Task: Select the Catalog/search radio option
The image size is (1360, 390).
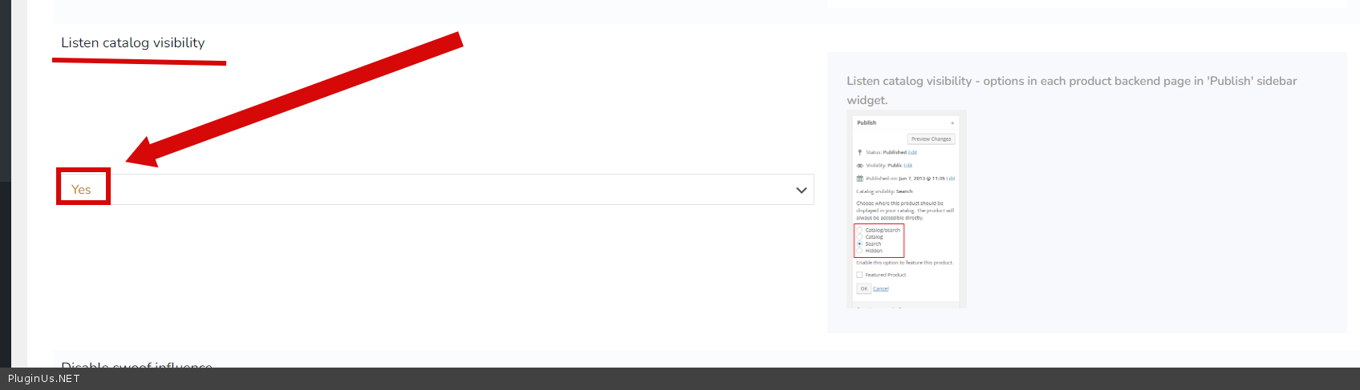Action: click(x=860, y=231)
